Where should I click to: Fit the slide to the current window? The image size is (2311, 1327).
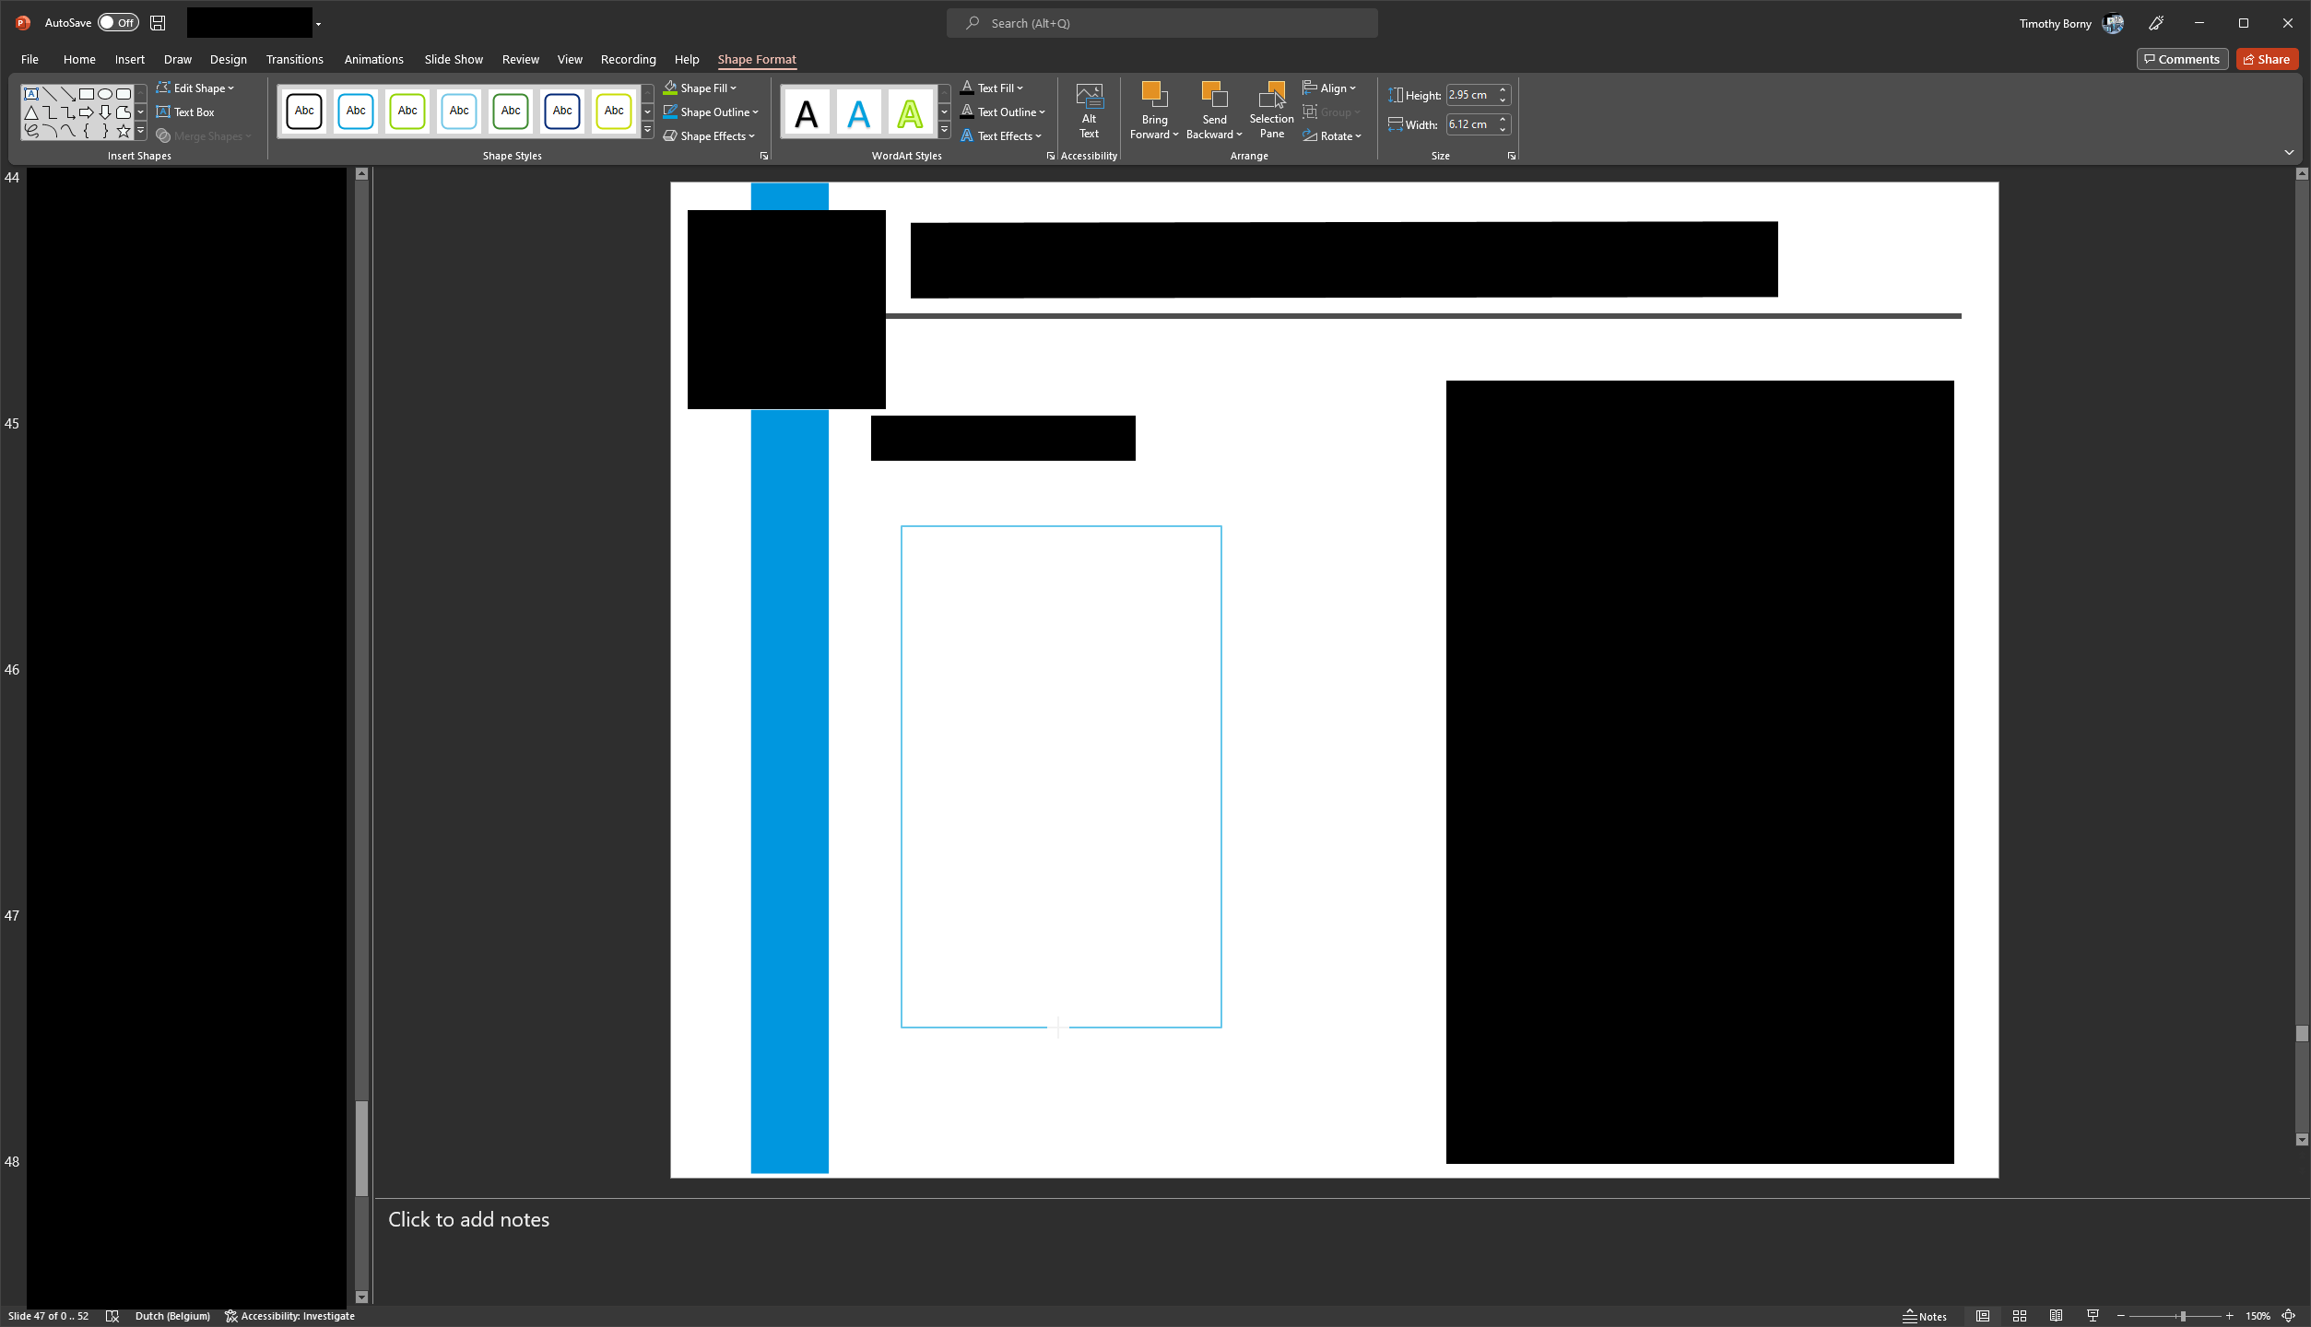[2288, 1316]
